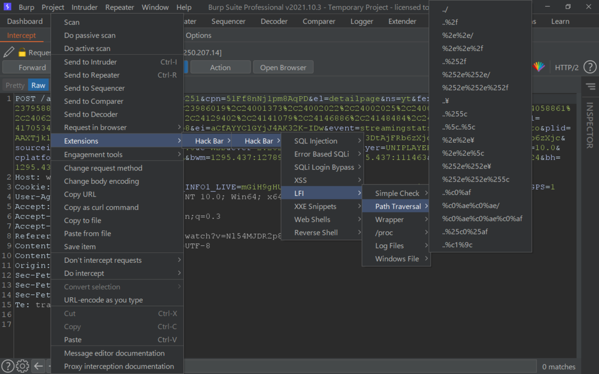Click the search input field
Screen dimensions: 599x374
tap(359, 367)
